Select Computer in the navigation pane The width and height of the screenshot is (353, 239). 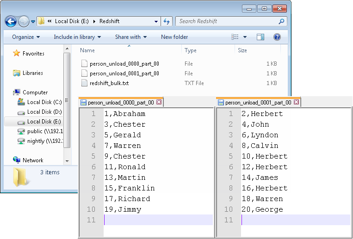point(35,92)
